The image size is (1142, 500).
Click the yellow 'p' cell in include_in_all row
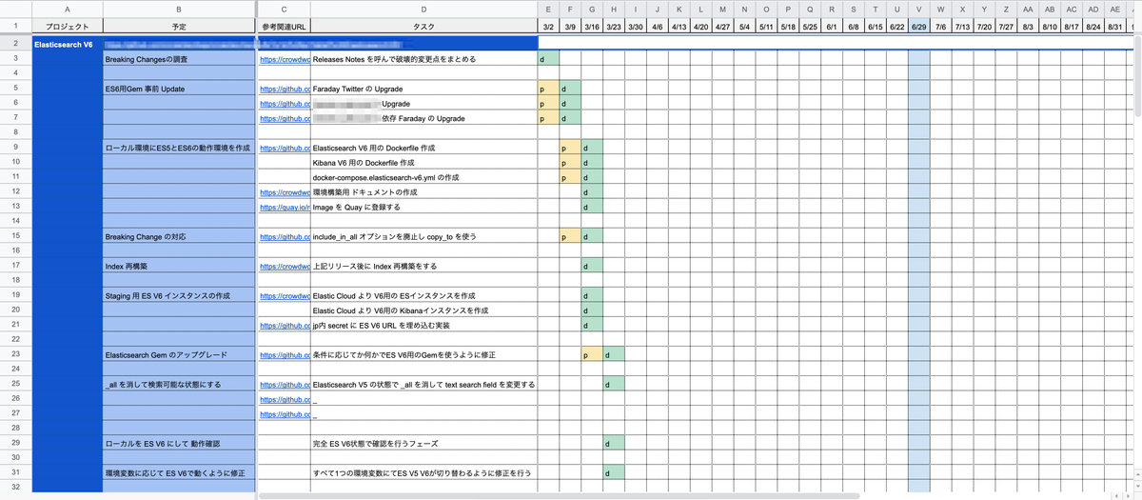pos(570,236)
